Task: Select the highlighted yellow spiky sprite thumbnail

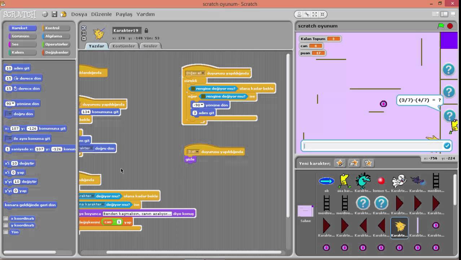Action: point(399,227)
